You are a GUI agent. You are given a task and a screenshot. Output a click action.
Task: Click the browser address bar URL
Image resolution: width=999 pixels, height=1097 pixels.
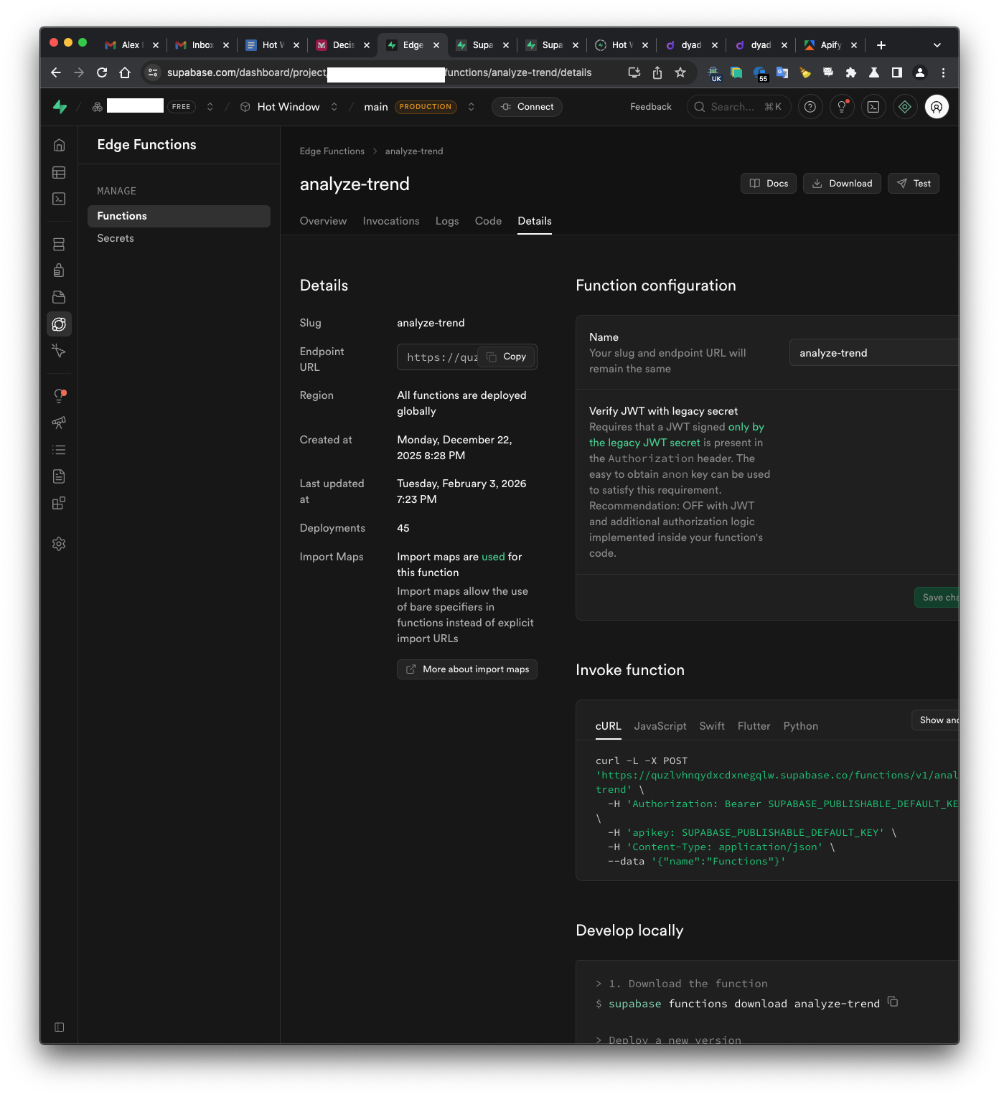(380, 72)
